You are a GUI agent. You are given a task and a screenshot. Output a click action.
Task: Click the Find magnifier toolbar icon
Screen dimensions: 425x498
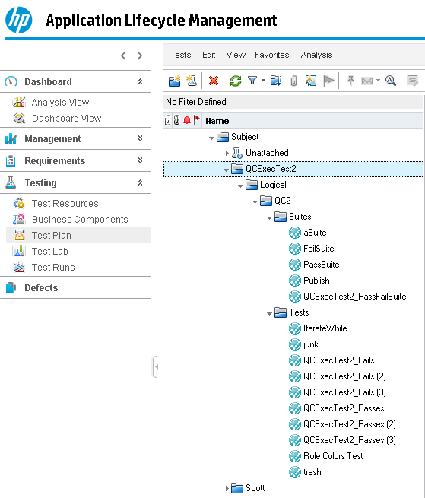click(x=390, y=81)
